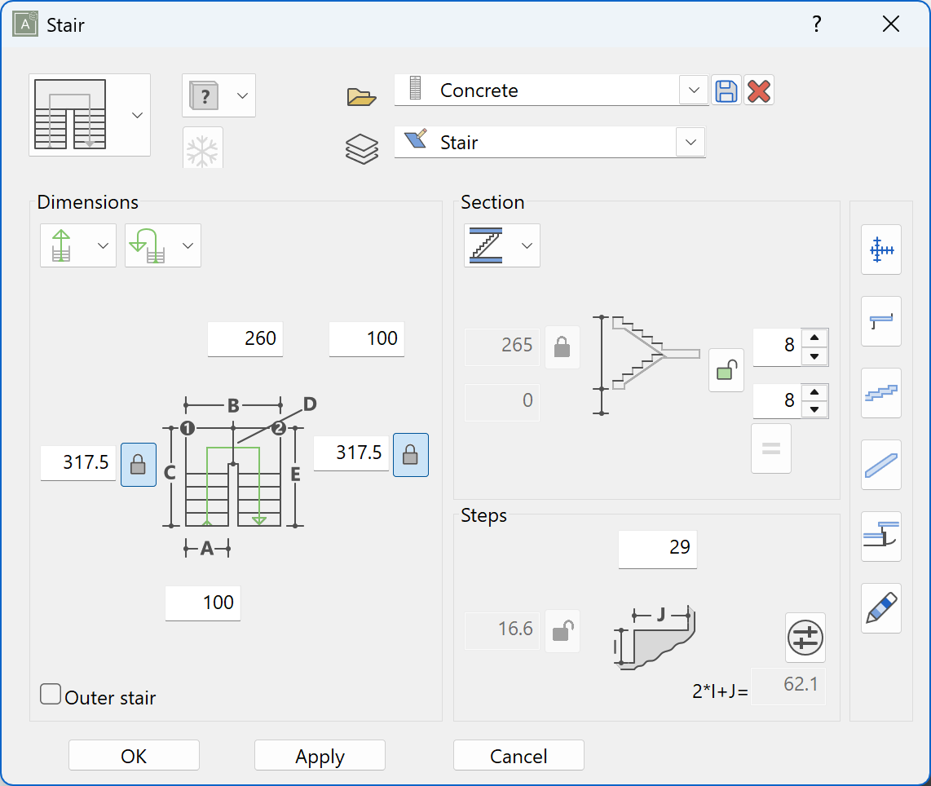Delete the favorite using the red X icon
The height and width of the screenshot is (786, 931).
pyautogui.click(x=757, y=91)
